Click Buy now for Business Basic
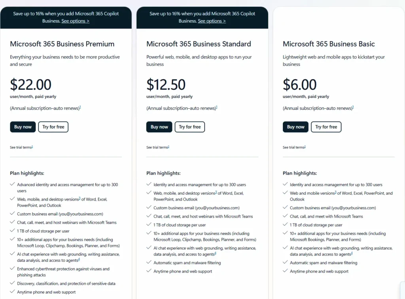The image size is (405, 299). click(295, 127)
